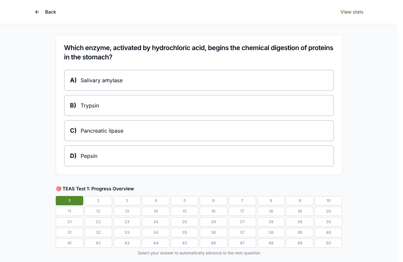Open question 47 in progress overview
Screen dimensions: 403x262
tap(242, 243)
